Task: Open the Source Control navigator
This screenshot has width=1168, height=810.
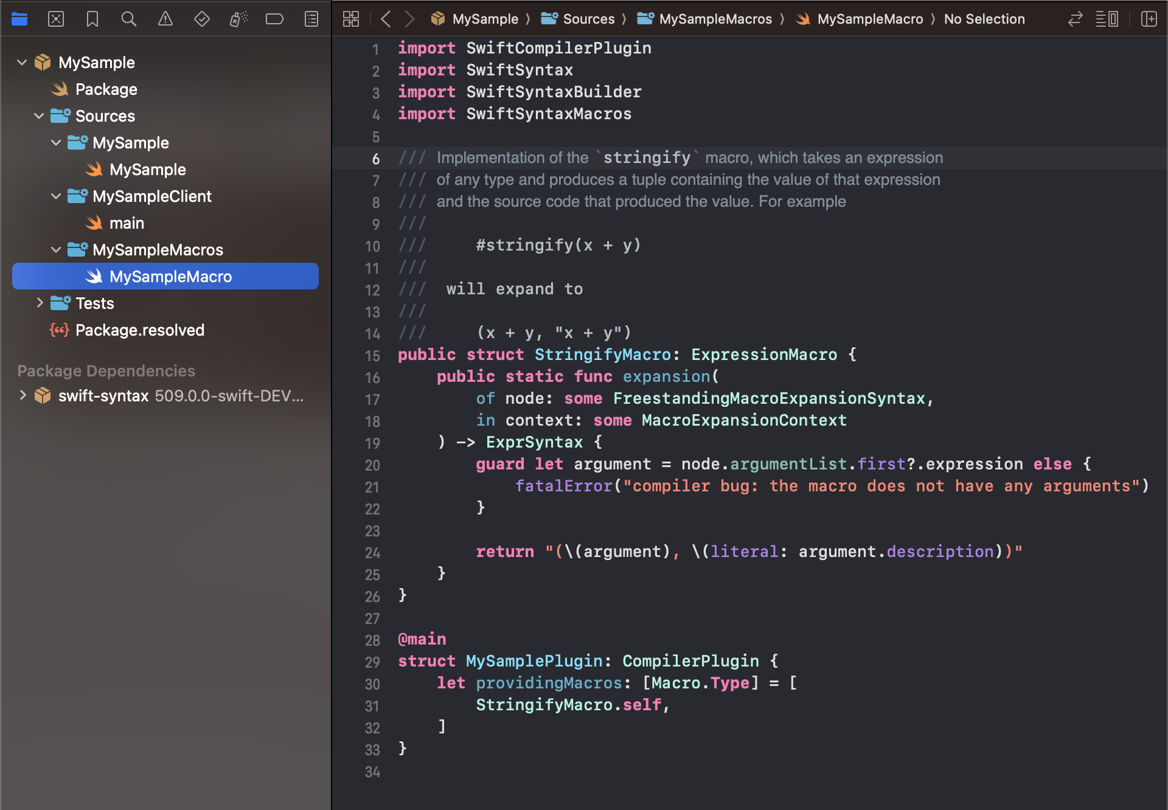Action: point(56,19)
